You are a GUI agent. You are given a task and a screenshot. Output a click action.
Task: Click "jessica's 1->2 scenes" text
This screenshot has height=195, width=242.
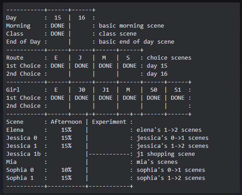pyautogui.click(x=172, y=146)
